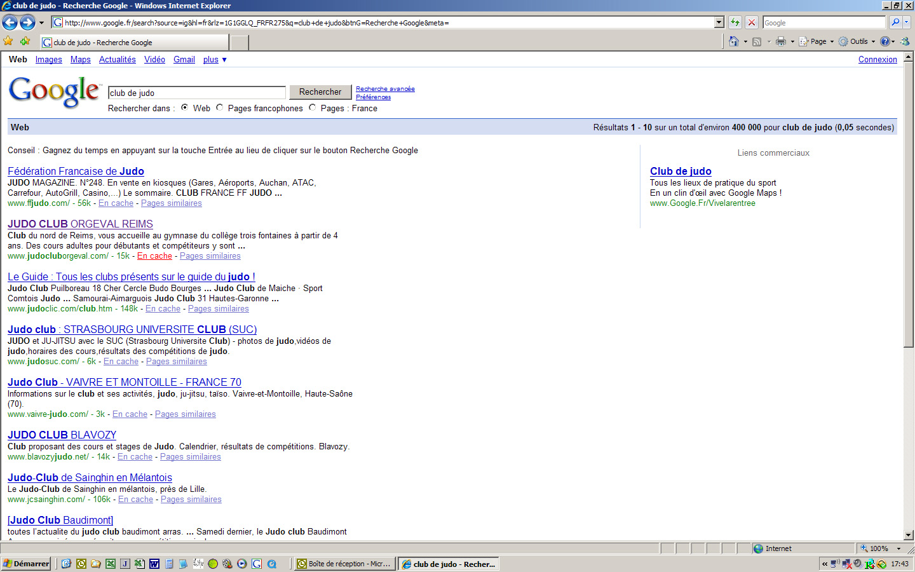
Task: Open the Fédération Française de Judo result
Action: pos(76,172)
